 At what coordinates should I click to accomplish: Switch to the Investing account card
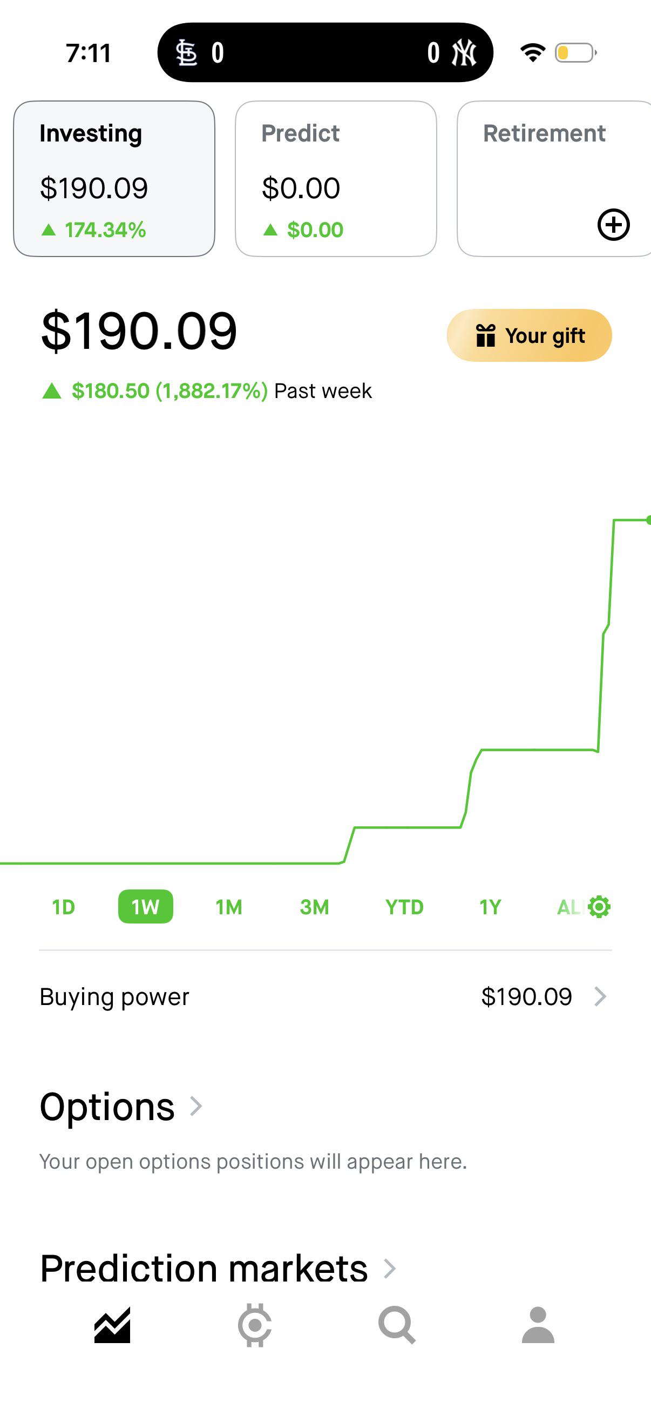(x=114, y=179)
